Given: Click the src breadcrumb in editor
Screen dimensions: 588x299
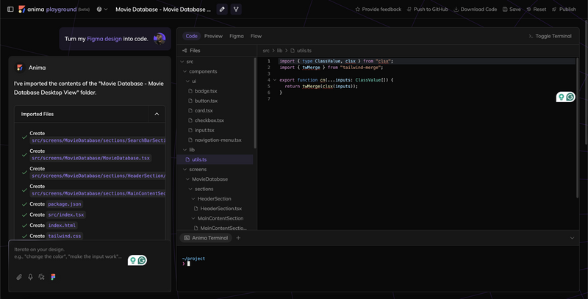Looking at the screenshot, I should [266, 51].
